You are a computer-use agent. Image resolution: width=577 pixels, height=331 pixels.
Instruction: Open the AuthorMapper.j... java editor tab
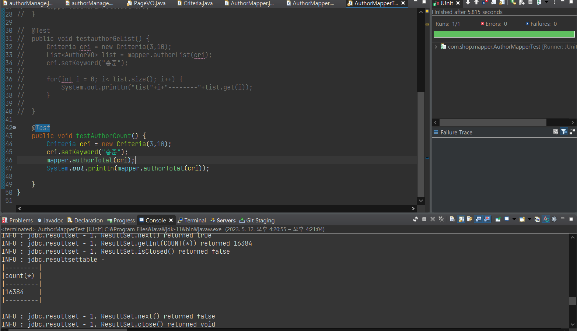pos(249,3)
